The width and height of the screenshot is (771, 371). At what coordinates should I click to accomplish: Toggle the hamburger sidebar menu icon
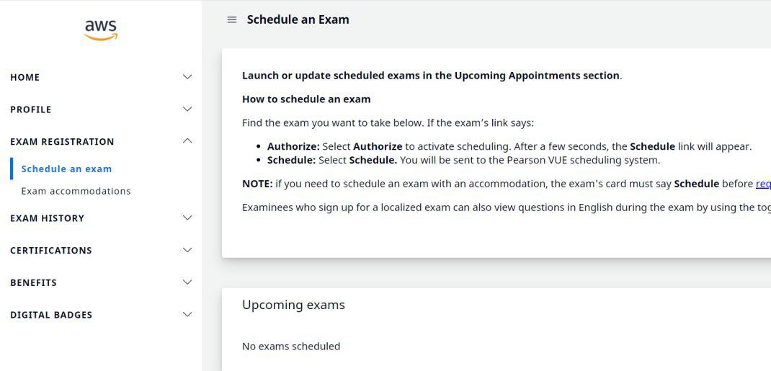(232, 20)
